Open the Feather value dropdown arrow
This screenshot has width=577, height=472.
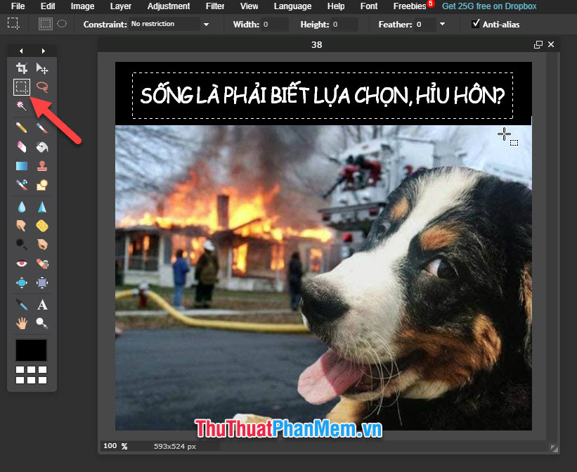pyautogui.click(x=442, y=25)
